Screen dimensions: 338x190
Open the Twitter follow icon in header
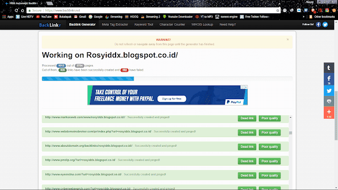tap(325, 25)
